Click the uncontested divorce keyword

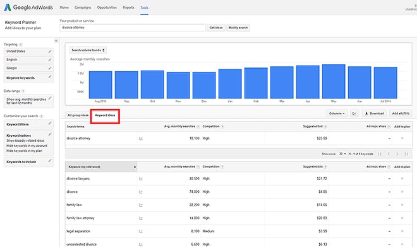[82, 244]
